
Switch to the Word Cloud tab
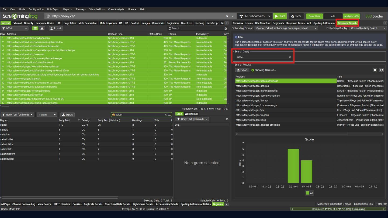tap(191, 114)
